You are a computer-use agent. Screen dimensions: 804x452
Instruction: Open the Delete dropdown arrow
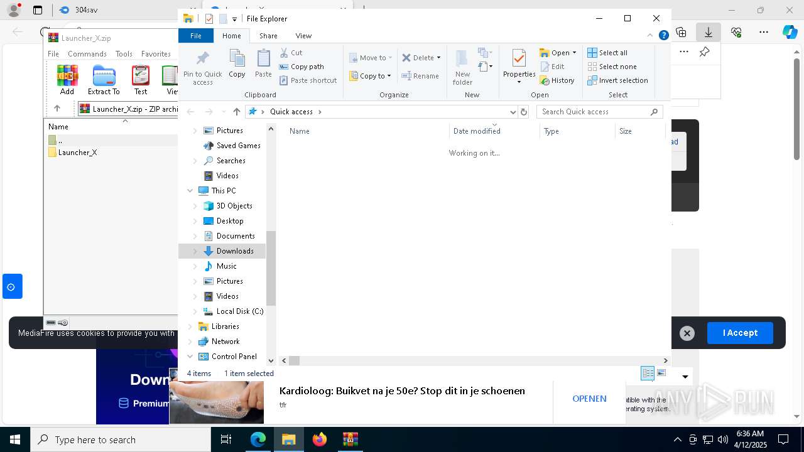438,58
